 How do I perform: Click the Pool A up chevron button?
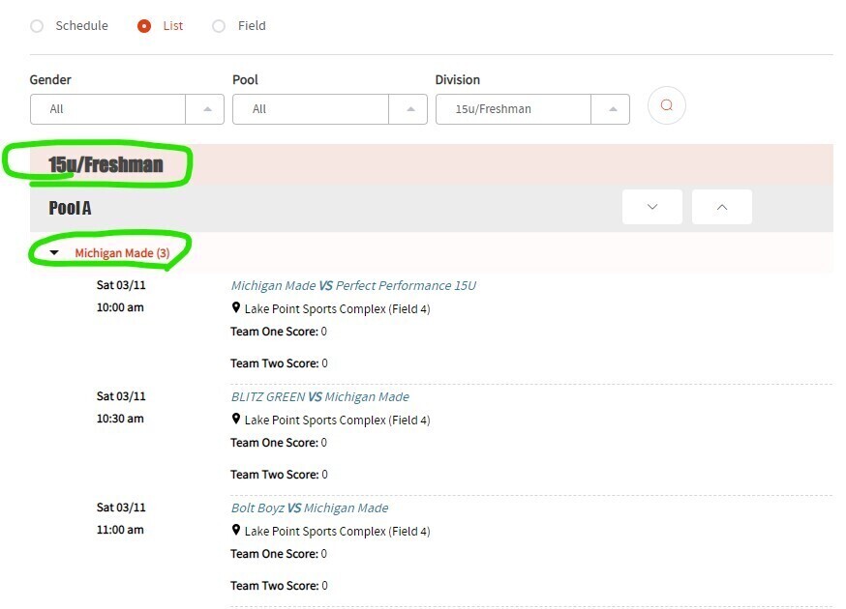coord(722,207)
